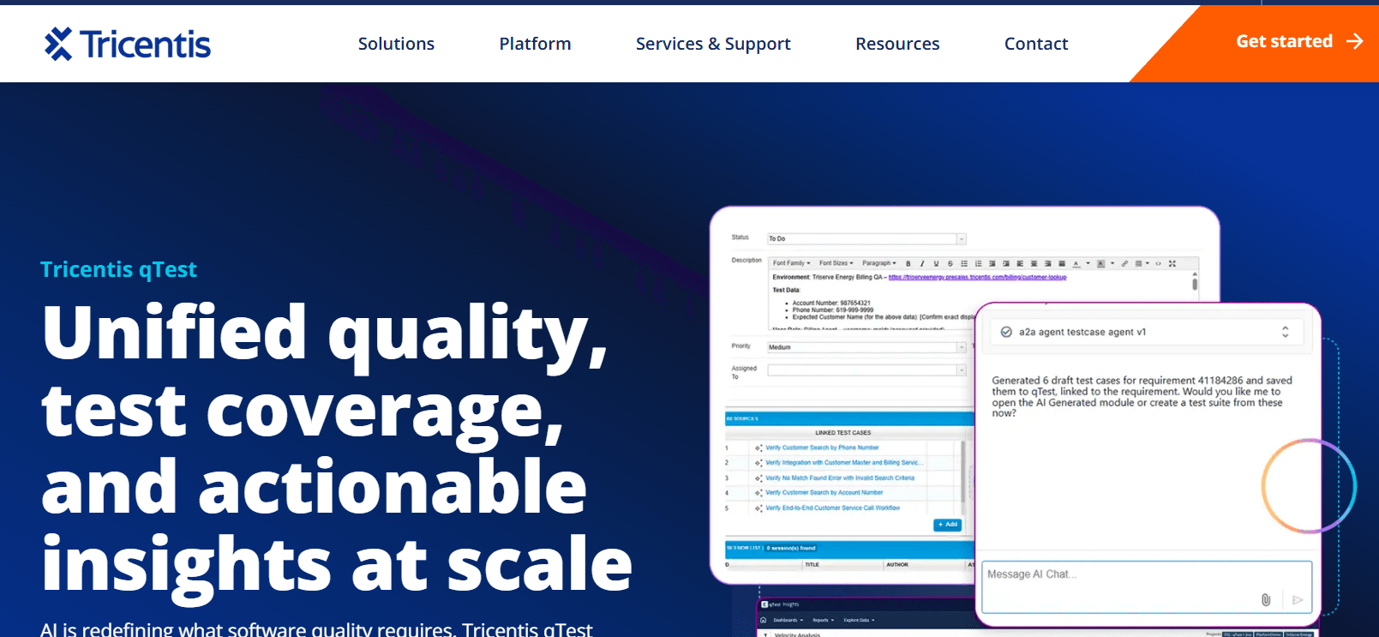The height and width of the screenshot is (637, 1379).
Task: Insert a numbered list in the description
Action: pyautogui.click(x=978, y=263)
